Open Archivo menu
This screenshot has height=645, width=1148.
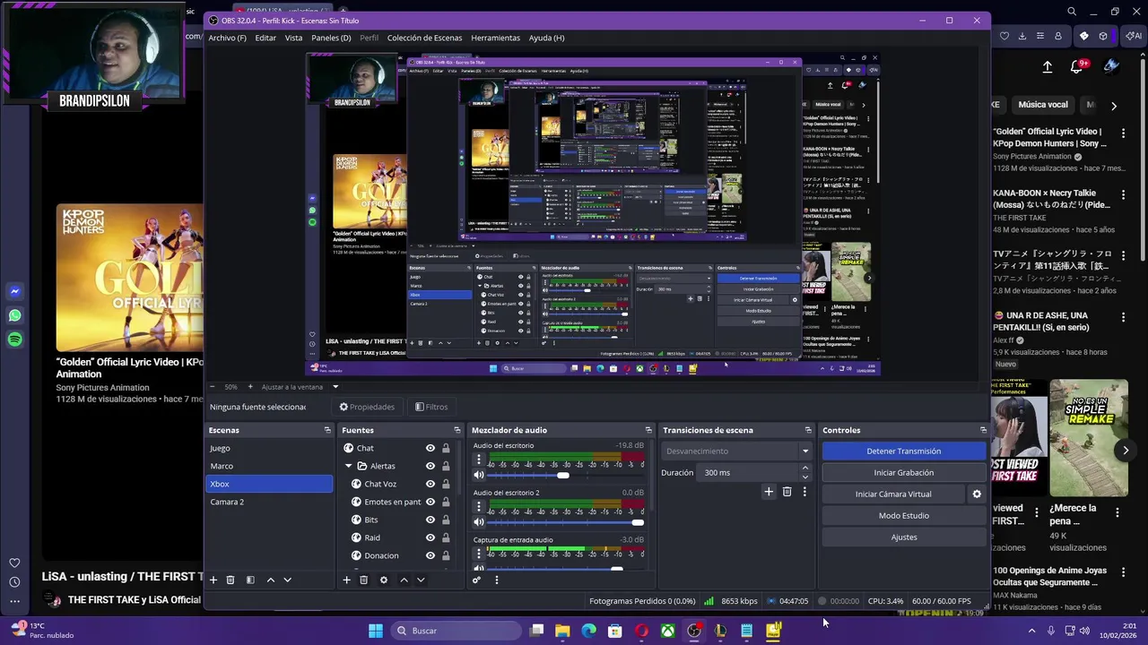pyautogui.click(x=227, y=38)
